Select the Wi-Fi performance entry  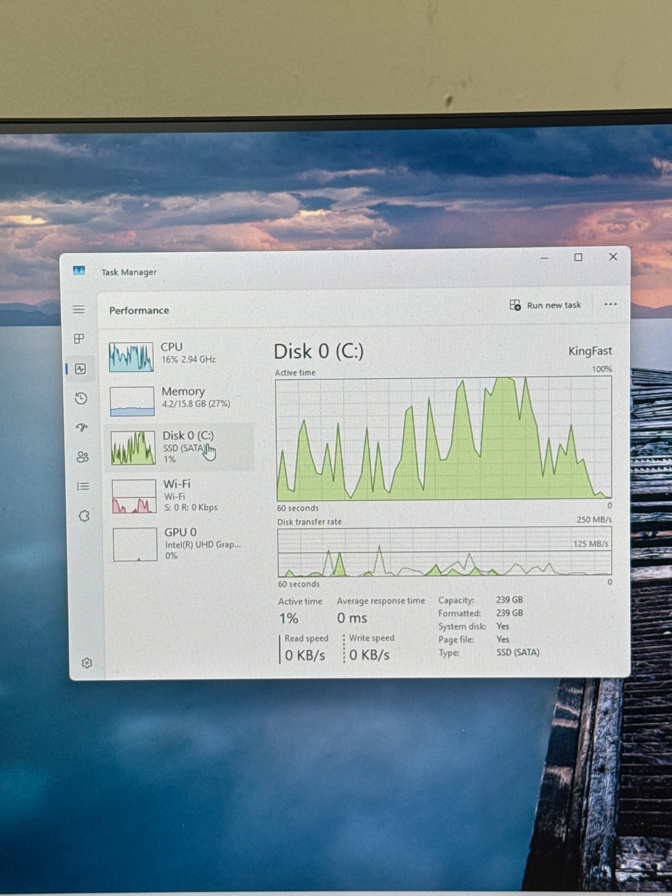click(x=180, y=496)
